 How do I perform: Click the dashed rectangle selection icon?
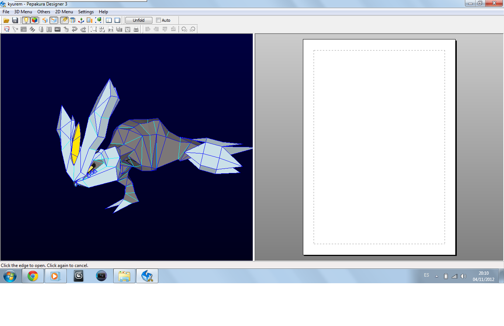click(94, 29)
